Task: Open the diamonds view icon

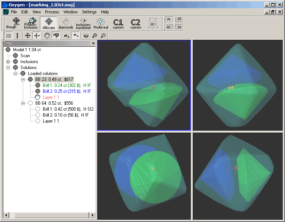Action: point(66,23)
